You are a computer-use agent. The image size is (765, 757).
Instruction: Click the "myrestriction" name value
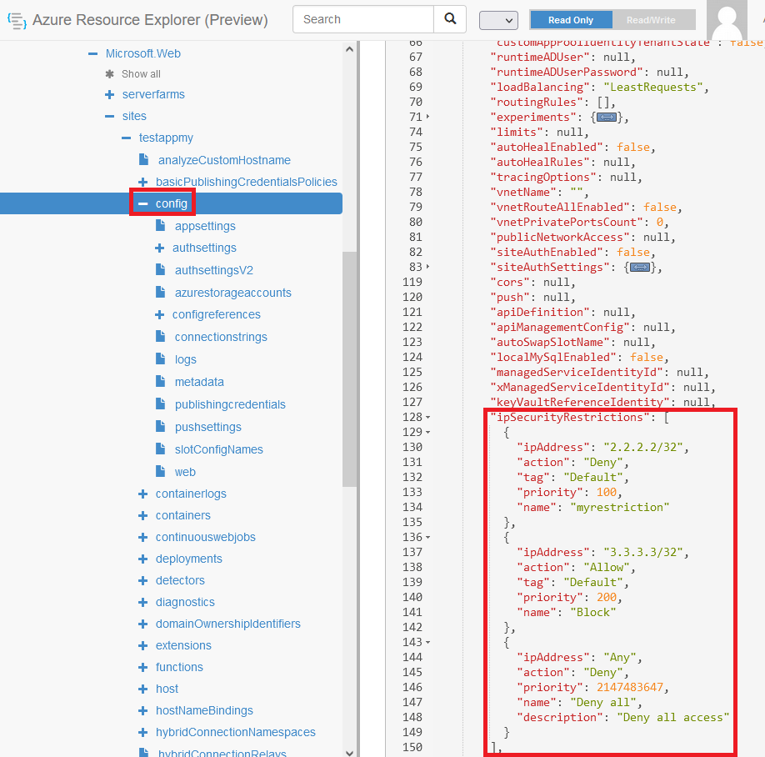click(x=620, y=508)
